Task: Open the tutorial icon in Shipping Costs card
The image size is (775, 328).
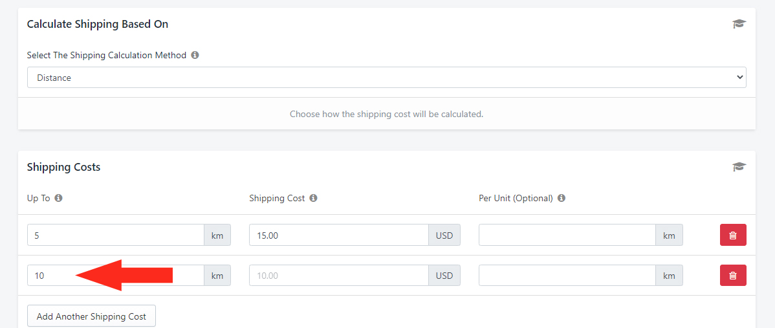Action: tap(739, 167)
